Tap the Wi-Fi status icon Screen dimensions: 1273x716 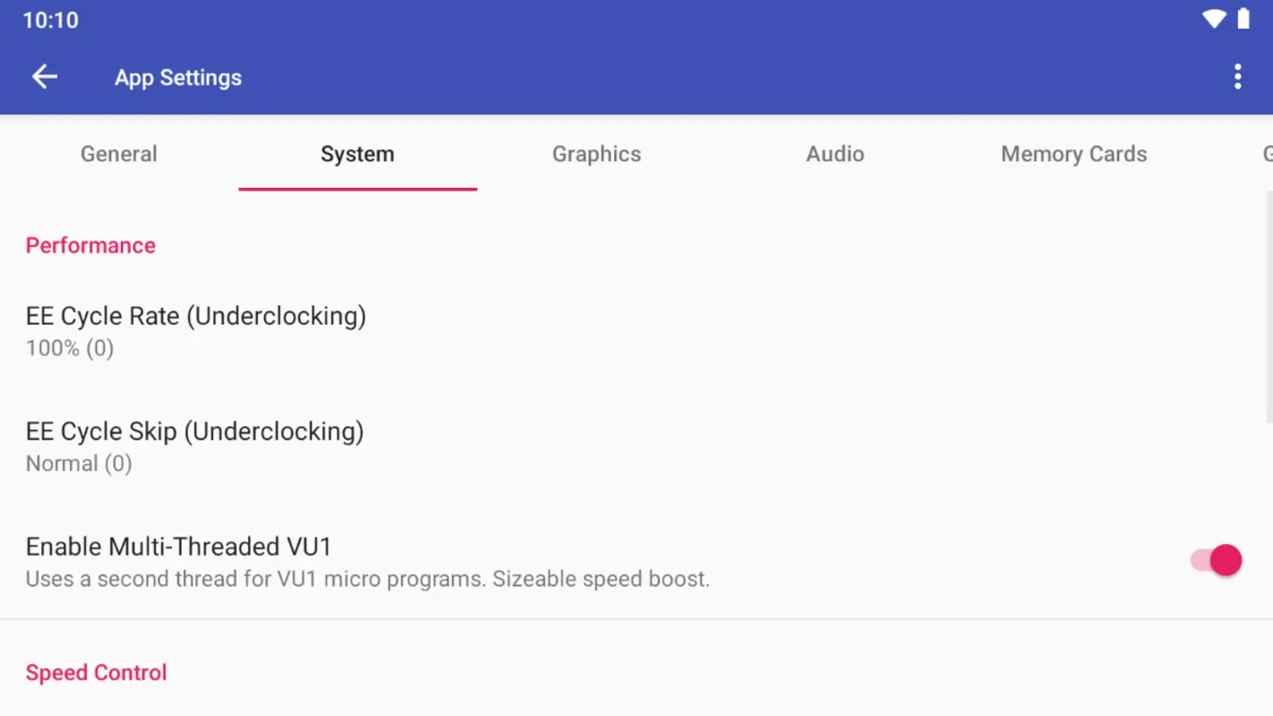(1214, 19)
